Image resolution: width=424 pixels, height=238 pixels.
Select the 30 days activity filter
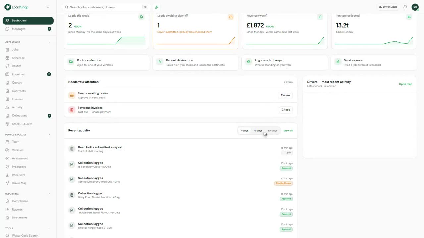272,131
